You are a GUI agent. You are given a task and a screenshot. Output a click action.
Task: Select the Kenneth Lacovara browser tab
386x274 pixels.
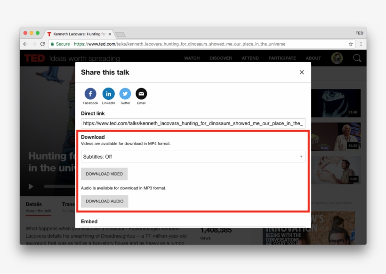[79, 34]
